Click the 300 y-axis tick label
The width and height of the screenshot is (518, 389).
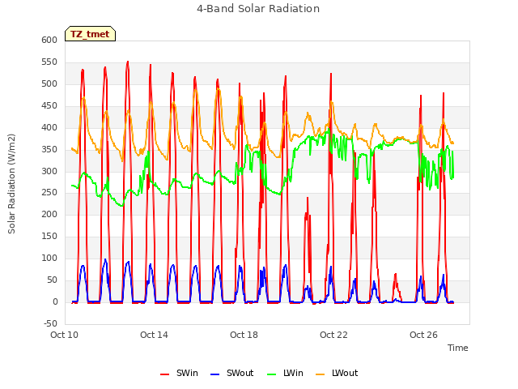tap(49, 171)
